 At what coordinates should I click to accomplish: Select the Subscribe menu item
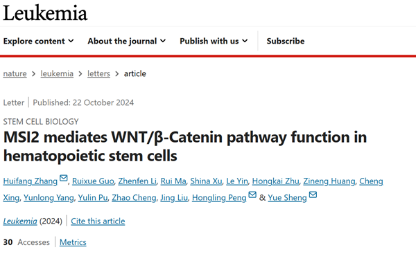tap(286, 41)
